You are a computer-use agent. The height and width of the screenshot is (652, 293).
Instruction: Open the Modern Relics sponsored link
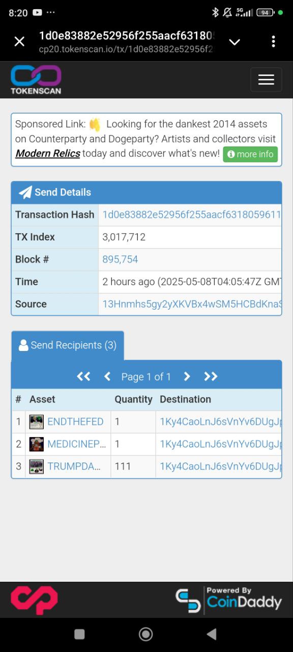click(x=48, y=153)
